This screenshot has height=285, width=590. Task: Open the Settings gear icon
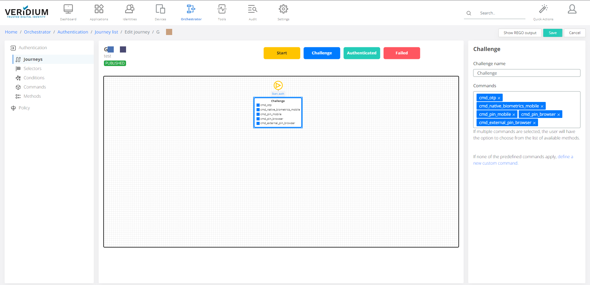click(283, 9)
